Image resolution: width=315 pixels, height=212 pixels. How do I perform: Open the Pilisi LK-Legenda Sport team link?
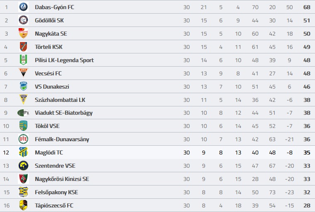point(64,60)
